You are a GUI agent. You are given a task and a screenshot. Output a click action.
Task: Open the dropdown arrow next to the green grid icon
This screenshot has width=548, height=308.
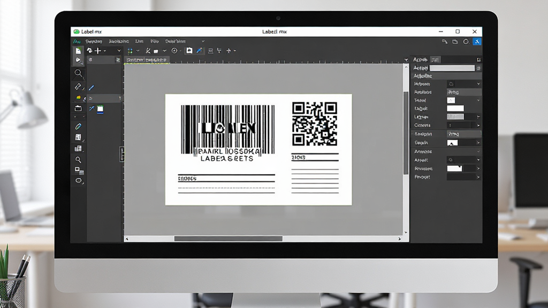138,51
